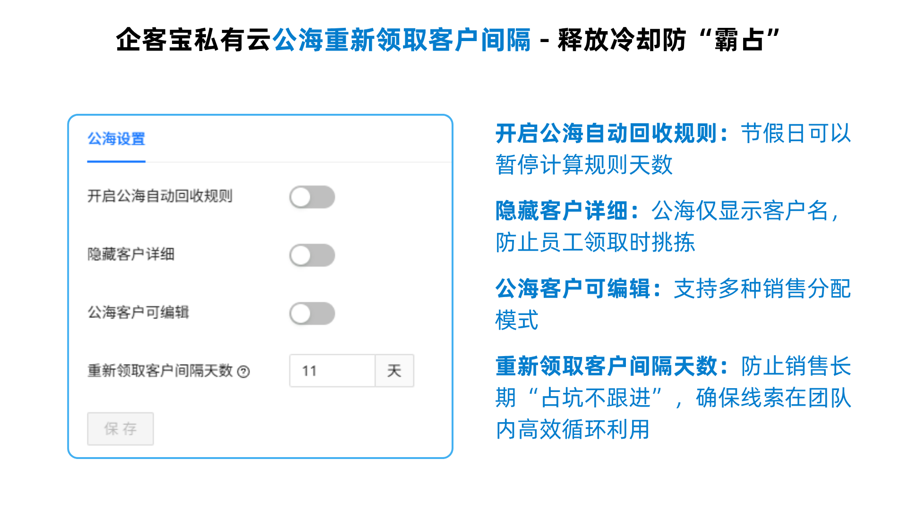Enable the 隐藏客户详细 switch
The image size is (907, 510).
click(312, 255)
